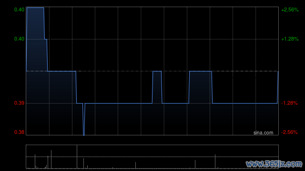Click the narrow mid-chart price bump
The image size is (305, 171).
point(157,71)
